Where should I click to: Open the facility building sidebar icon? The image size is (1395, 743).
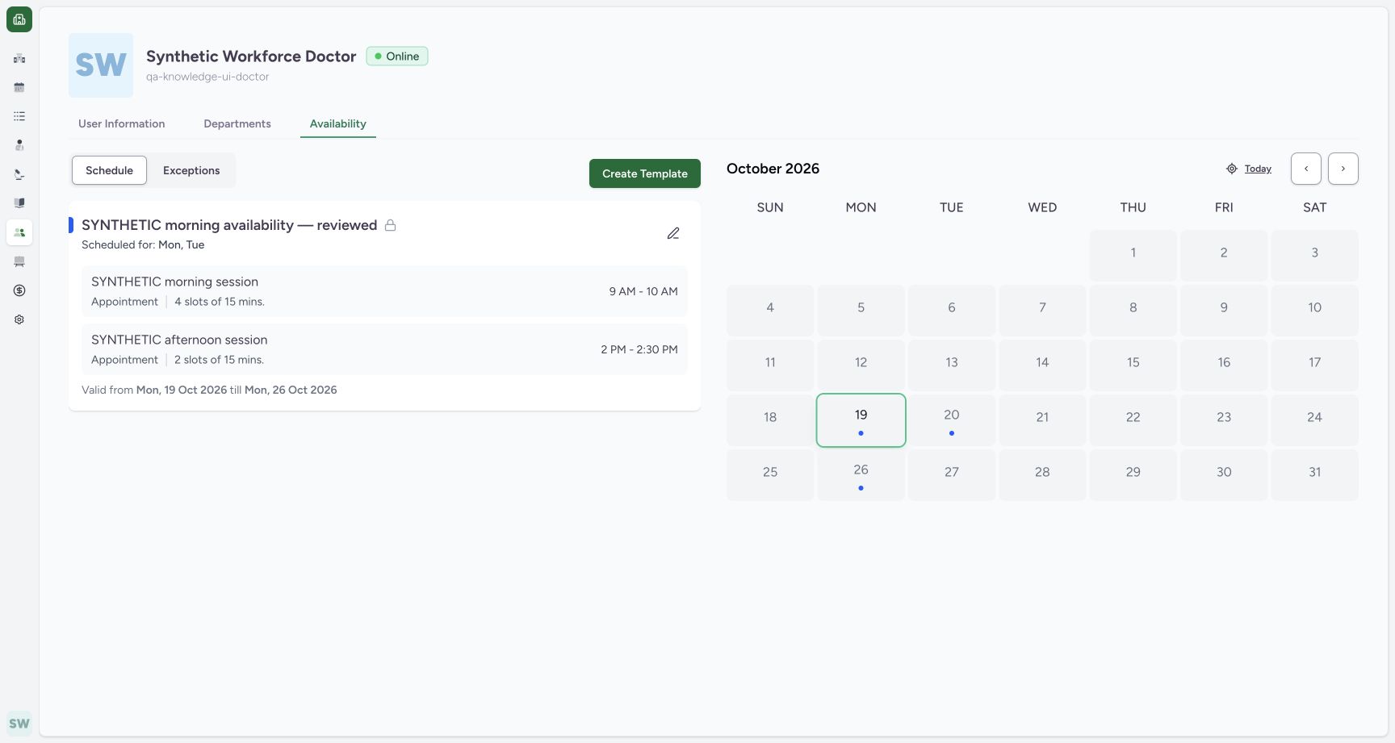(19, 58)
